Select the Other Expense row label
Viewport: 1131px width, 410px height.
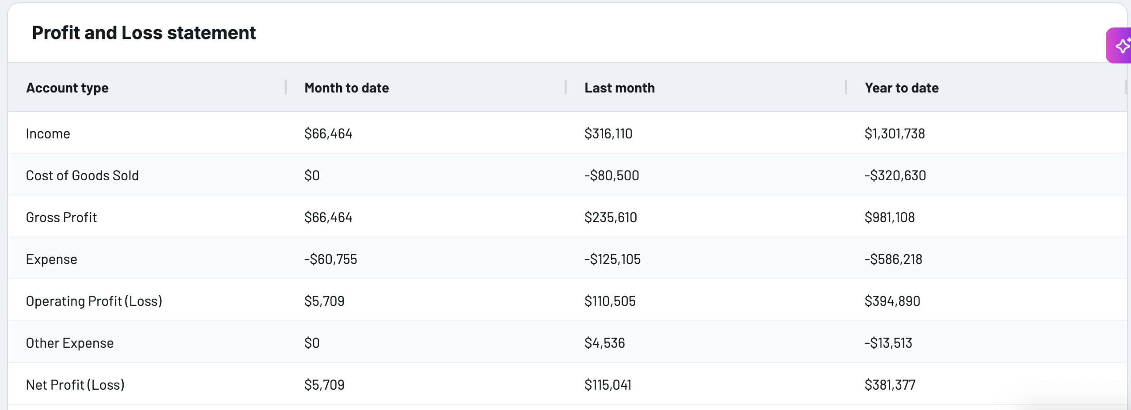(x=70, y=343)
